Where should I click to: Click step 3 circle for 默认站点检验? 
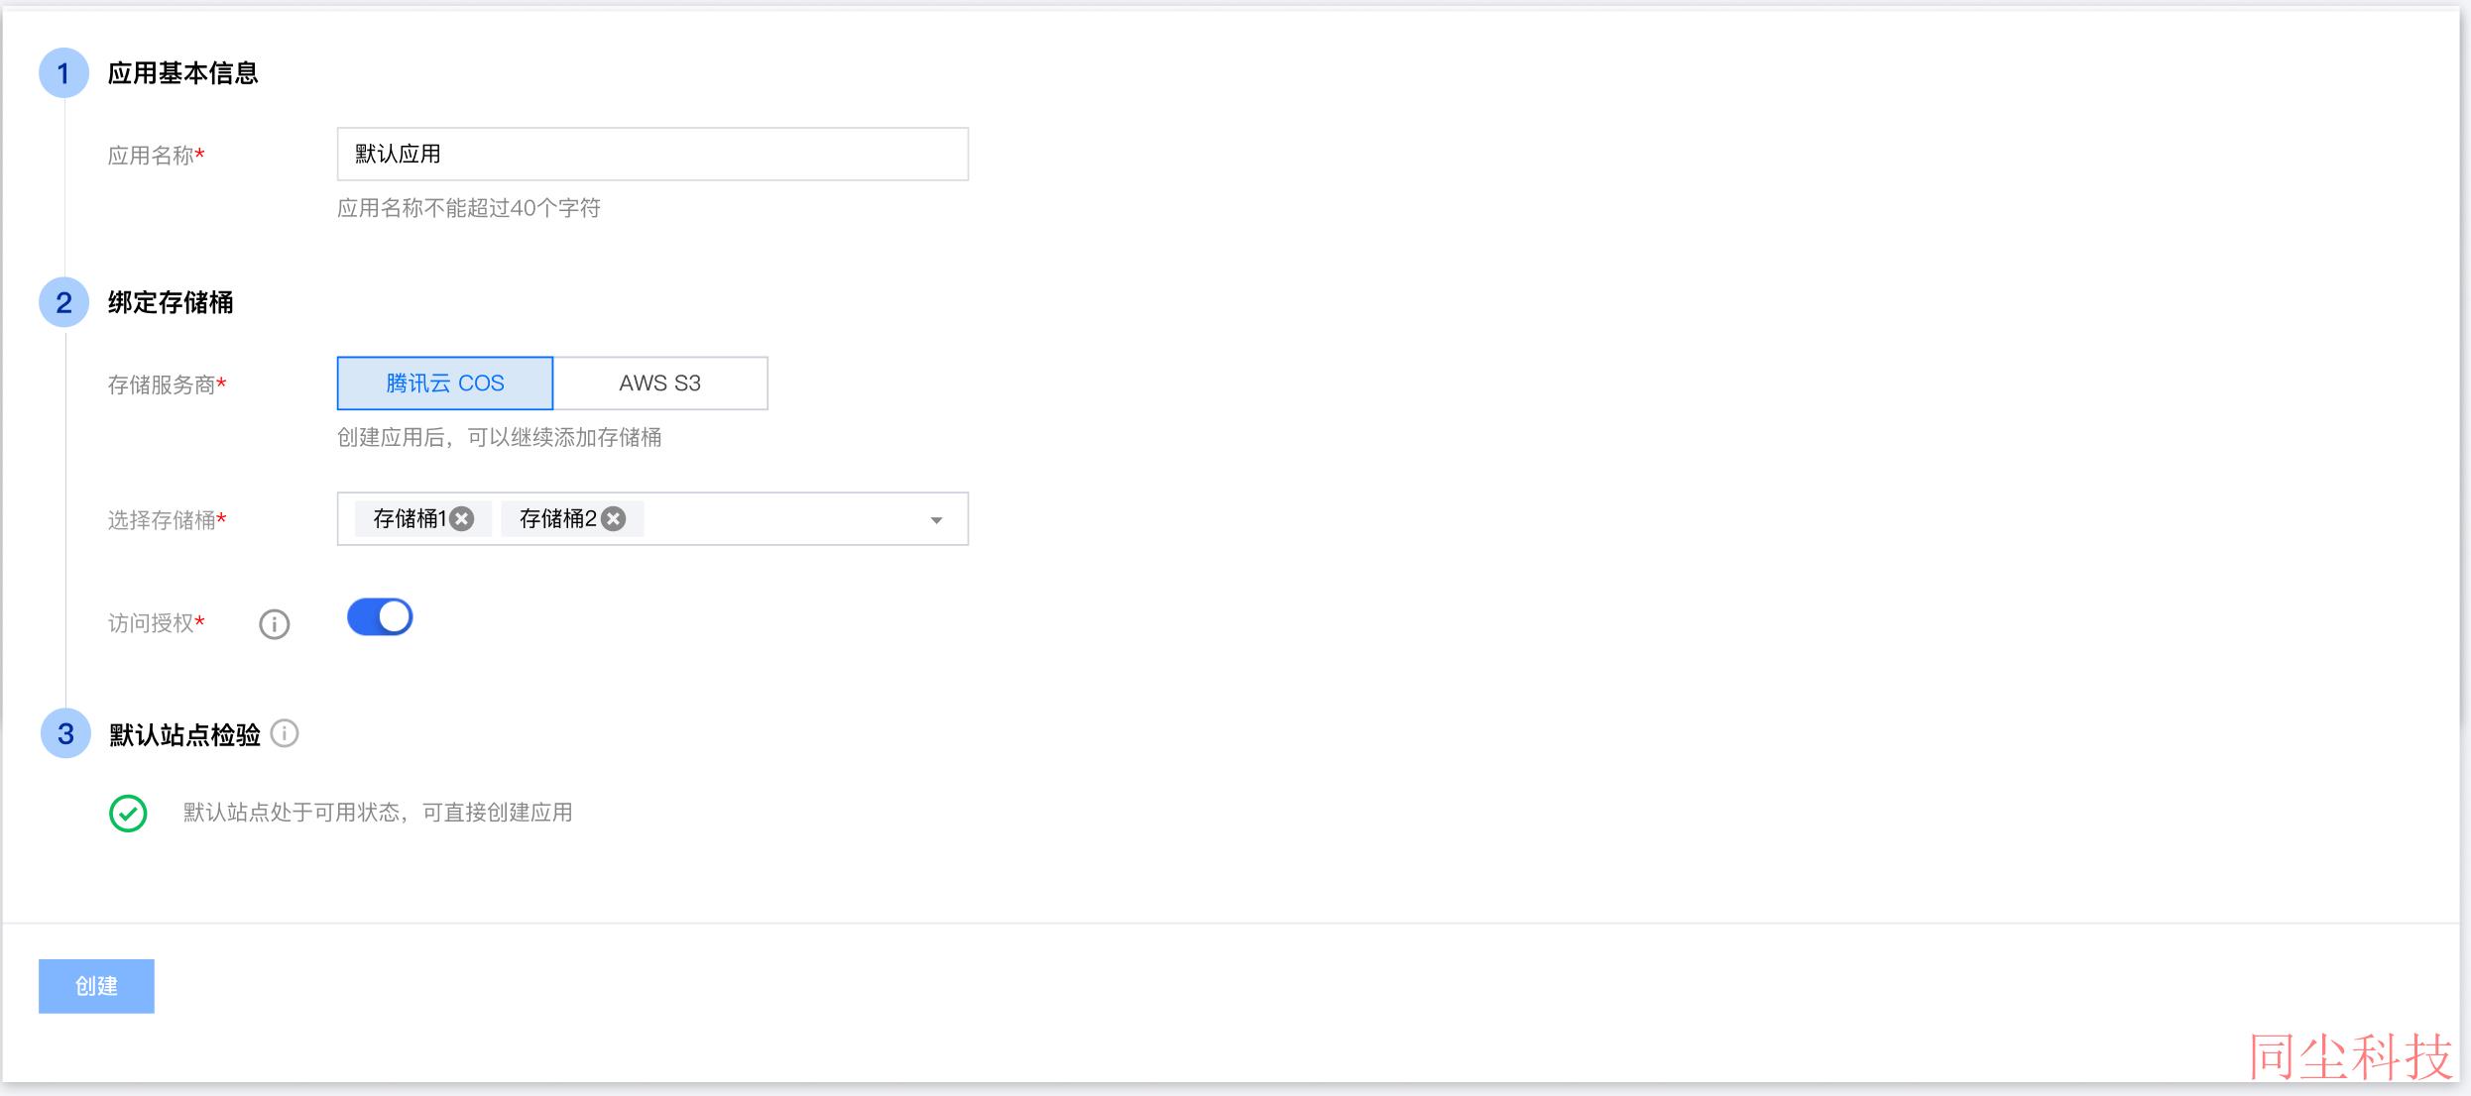pos(65,733)
